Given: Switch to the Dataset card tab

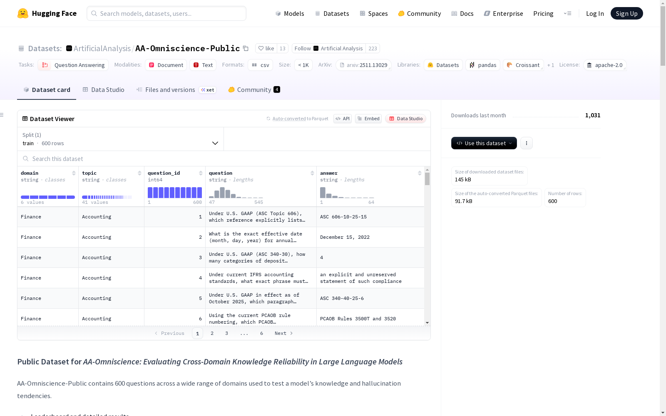Looking at the screenshot, I should [x=47, y=90].
